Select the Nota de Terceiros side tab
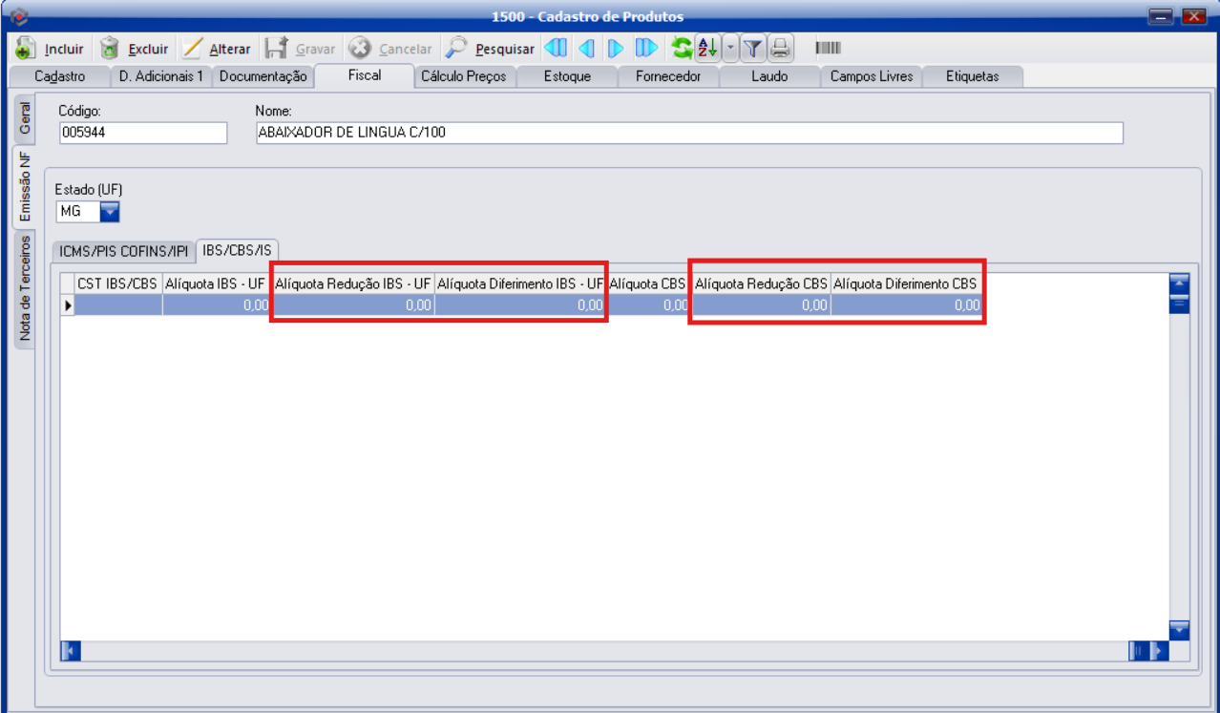Screen dimensions: 1220x713 pyautogui.click(x=25, y=287)
